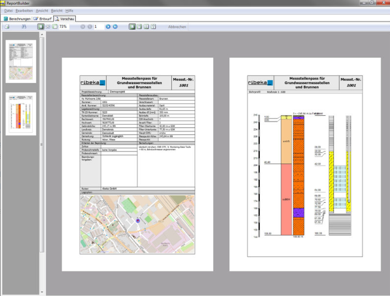Go to the first page
Viewport: 390px width, 296px height.
tap(83, 27)
